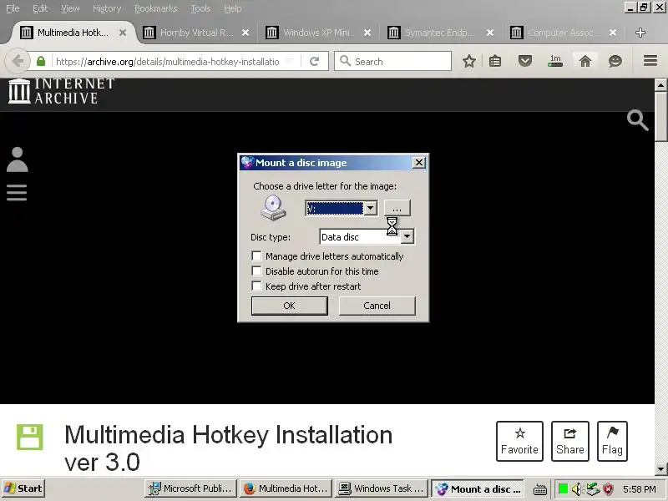Click the browser back arrow button
Image resolution: width=668 pixels, height=501 pixels.
17,61
